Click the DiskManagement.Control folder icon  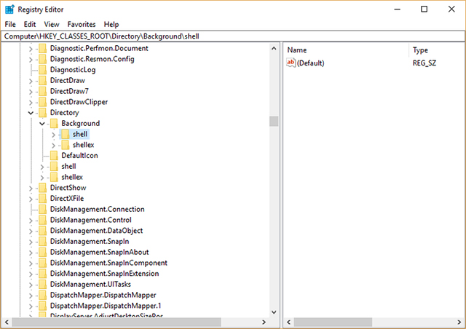43,220
